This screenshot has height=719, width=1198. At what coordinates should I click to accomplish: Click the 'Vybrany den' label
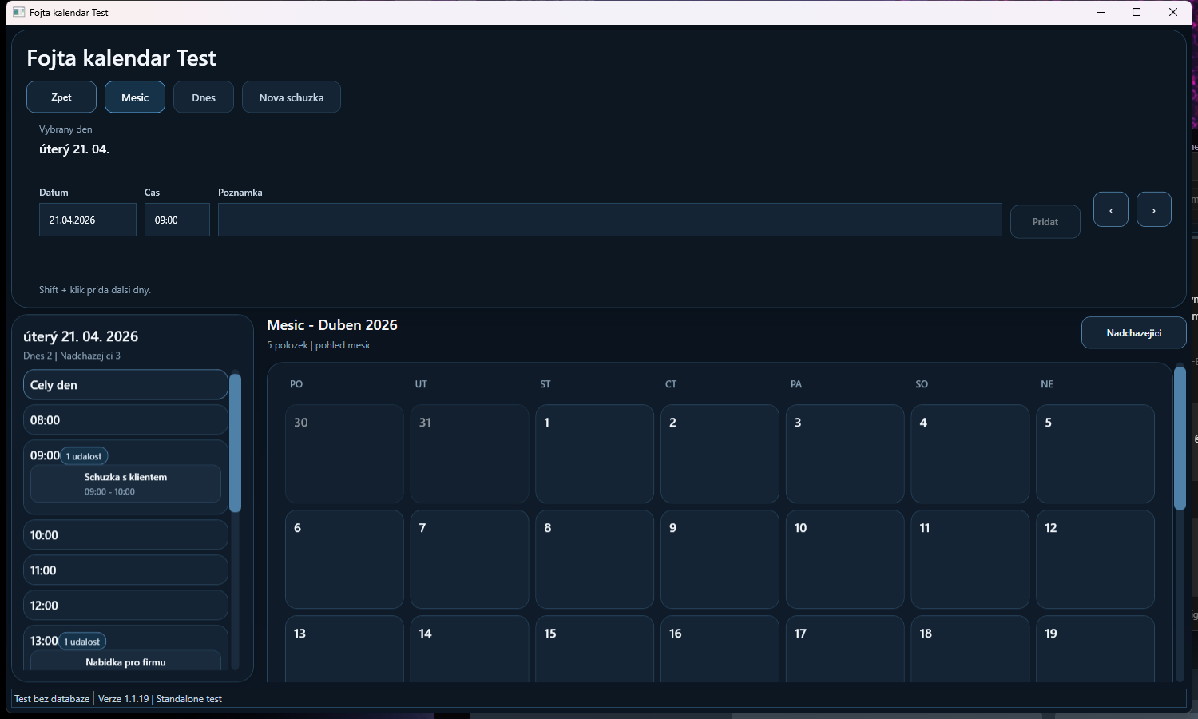pos(65,129)
